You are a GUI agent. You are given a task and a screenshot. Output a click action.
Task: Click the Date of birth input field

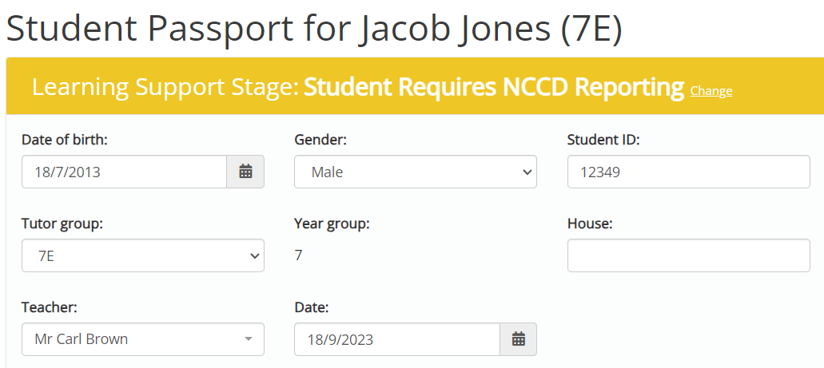click(x=124, y=171)
